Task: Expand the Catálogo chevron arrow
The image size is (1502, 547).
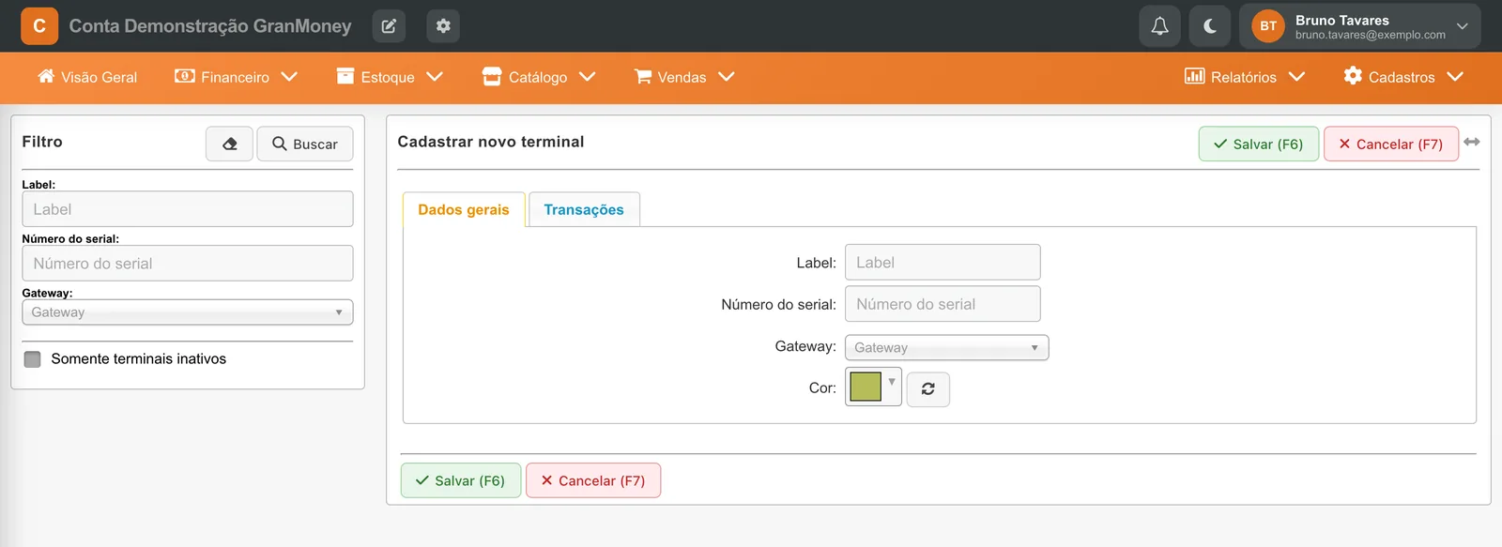Action: coord(588,77)
